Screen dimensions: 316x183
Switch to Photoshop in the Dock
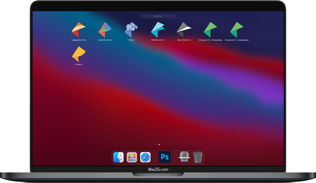pos(165,157)
